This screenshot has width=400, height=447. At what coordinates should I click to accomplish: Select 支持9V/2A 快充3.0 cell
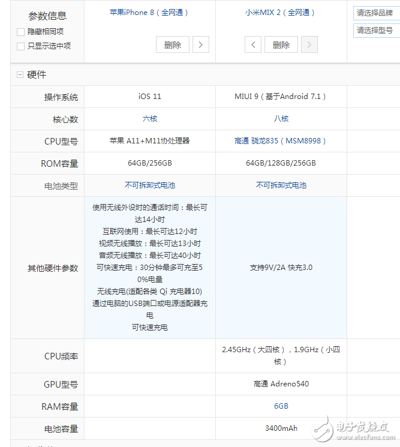tap(281, 268)
